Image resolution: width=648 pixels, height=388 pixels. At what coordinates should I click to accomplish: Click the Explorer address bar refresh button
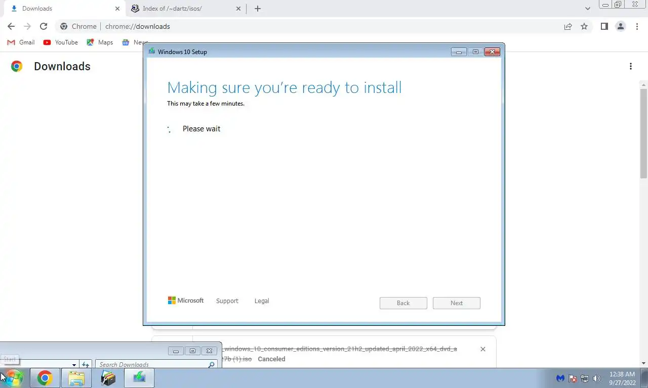(86, 364)
